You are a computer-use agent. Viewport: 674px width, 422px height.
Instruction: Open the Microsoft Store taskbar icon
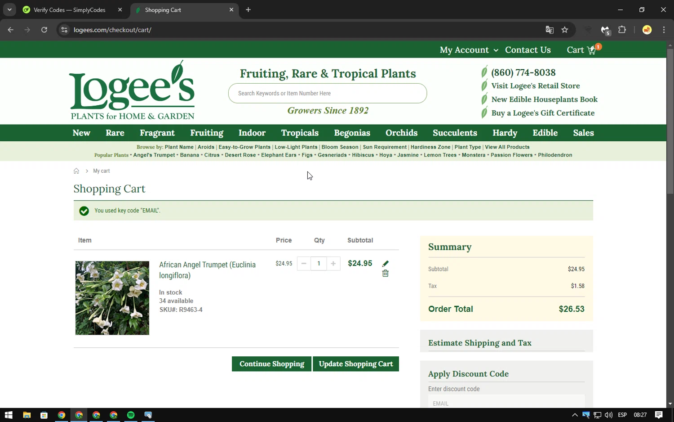tap(44, 415)
